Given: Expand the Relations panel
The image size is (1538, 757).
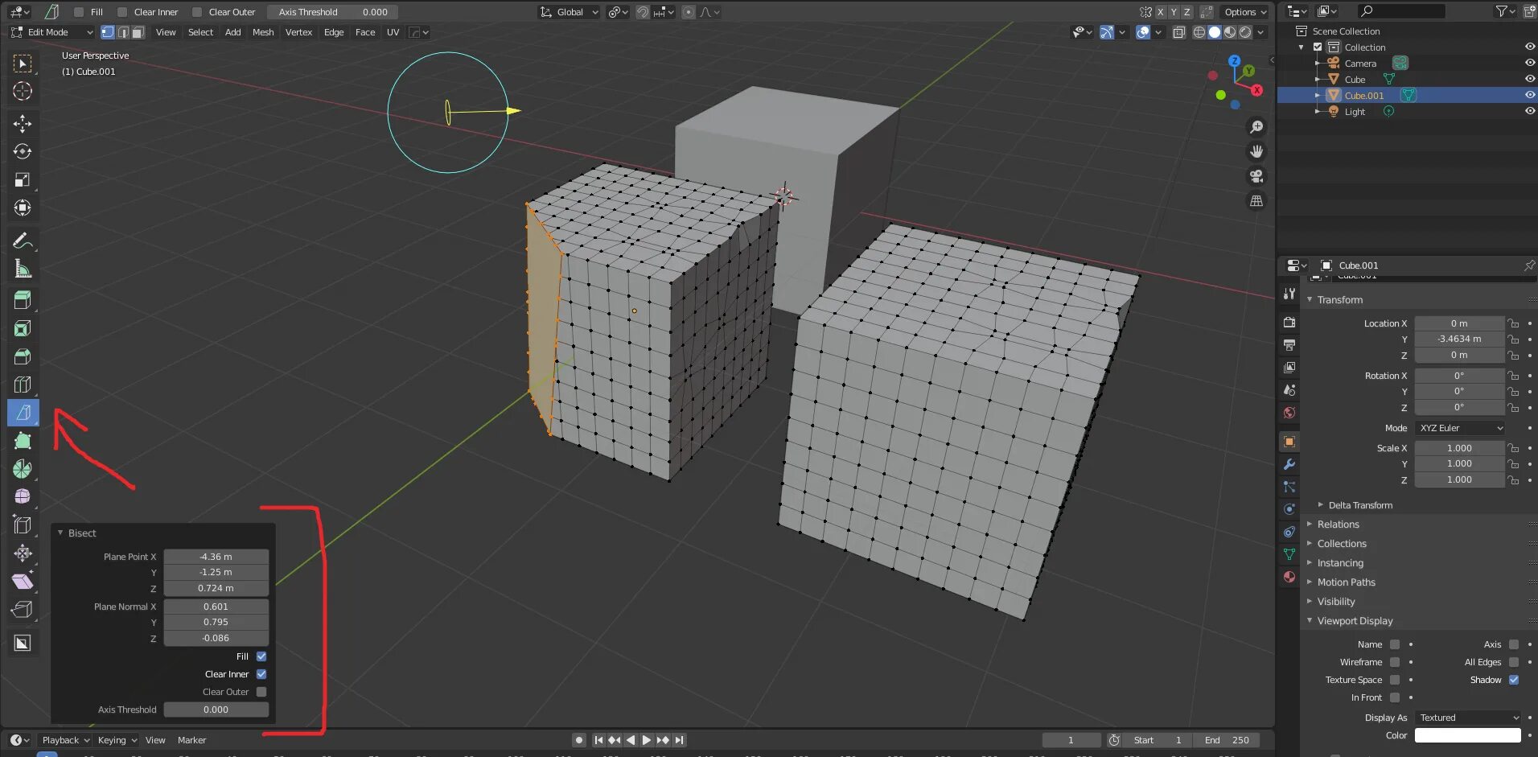Looking at the screenshot, I should (1338, 525).
